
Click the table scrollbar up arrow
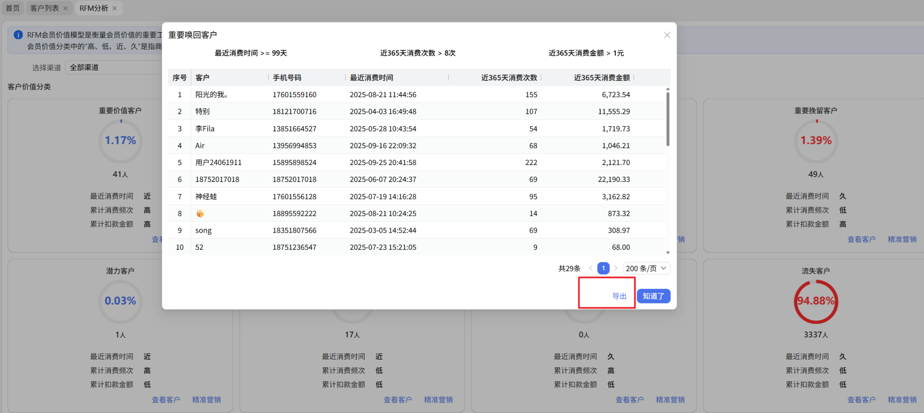pos(668,89)
